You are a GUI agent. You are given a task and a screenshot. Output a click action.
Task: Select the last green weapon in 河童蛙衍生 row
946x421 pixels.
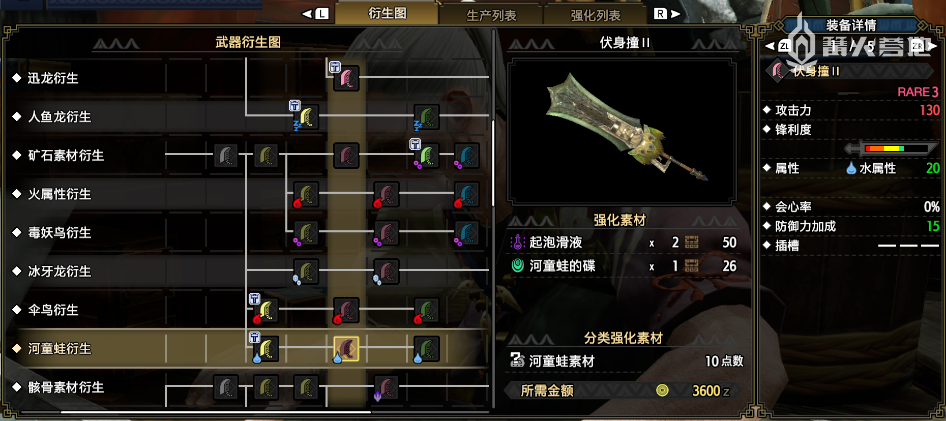pos(426,349)
